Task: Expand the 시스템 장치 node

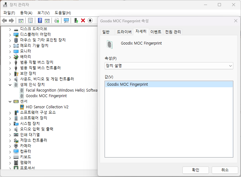Action: coord(10,124)
